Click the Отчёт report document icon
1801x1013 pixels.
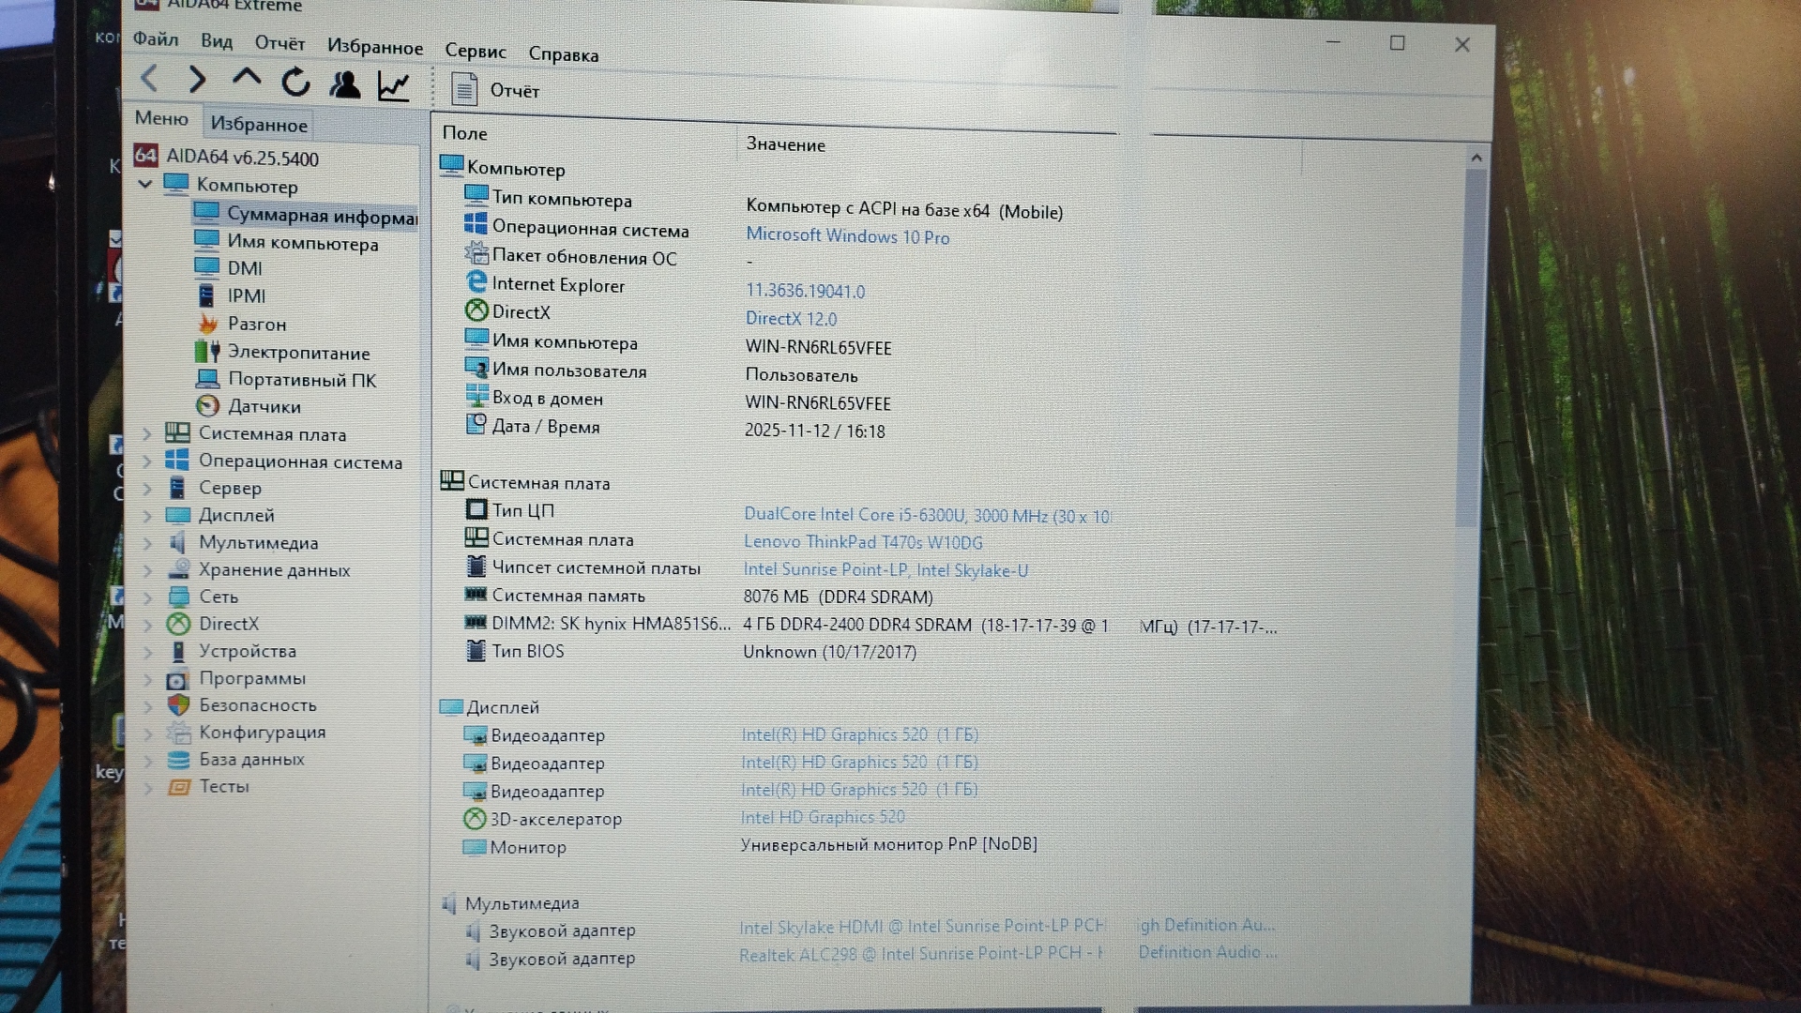[x=464, y=90]
